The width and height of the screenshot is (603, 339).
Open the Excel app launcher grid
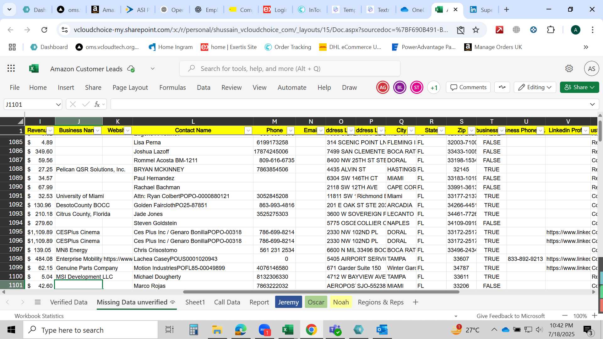pyautogui.click(x=11, y=68)
